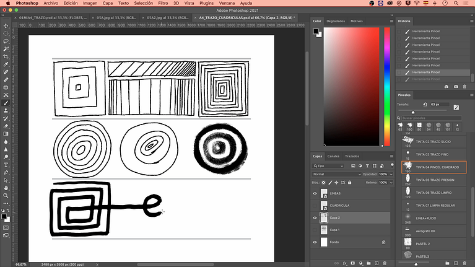
Task: Click the foreground color swatch in Color panel
Action: click(x=316, y=31)
